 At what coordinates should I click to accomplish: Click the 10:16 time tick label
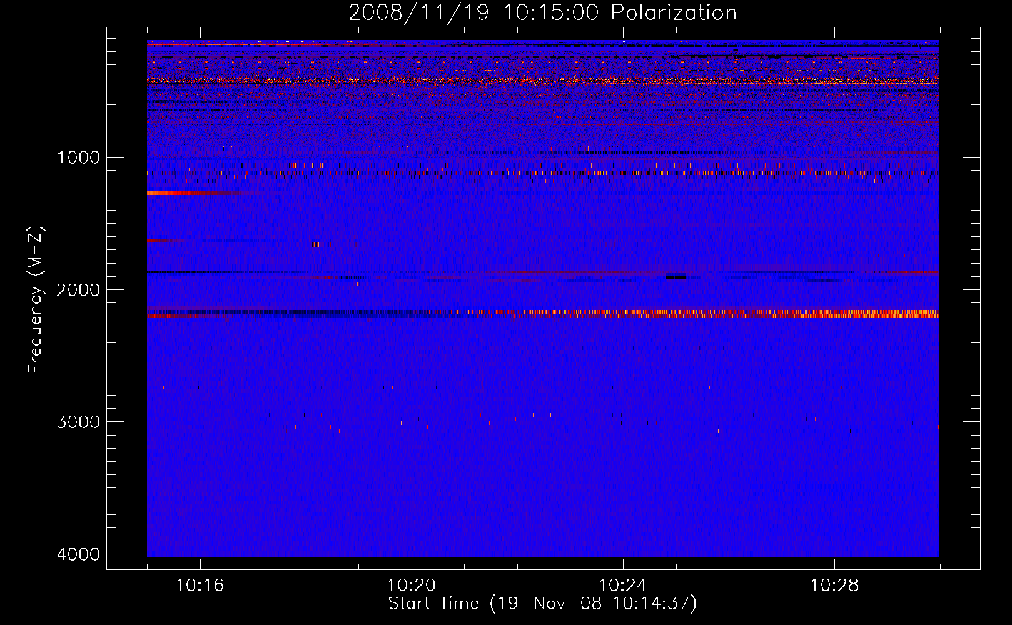coord(200,586)
